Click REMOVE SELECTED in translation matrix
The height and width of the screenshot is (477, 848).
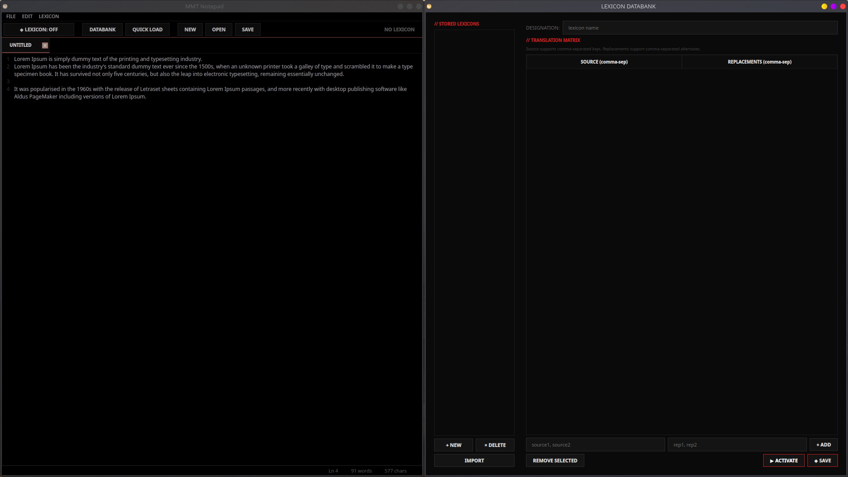click(555, 460)
